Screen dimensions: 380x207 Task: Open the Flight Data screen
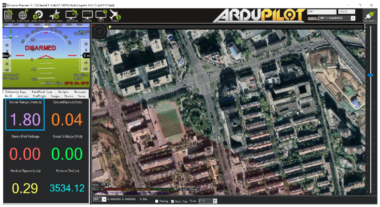point(9,16)
